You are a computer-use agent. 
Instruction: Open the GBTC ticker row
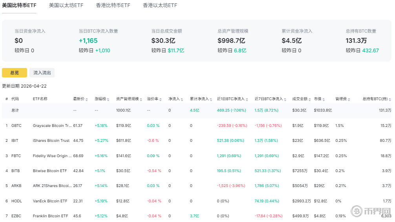coord(16,125)
